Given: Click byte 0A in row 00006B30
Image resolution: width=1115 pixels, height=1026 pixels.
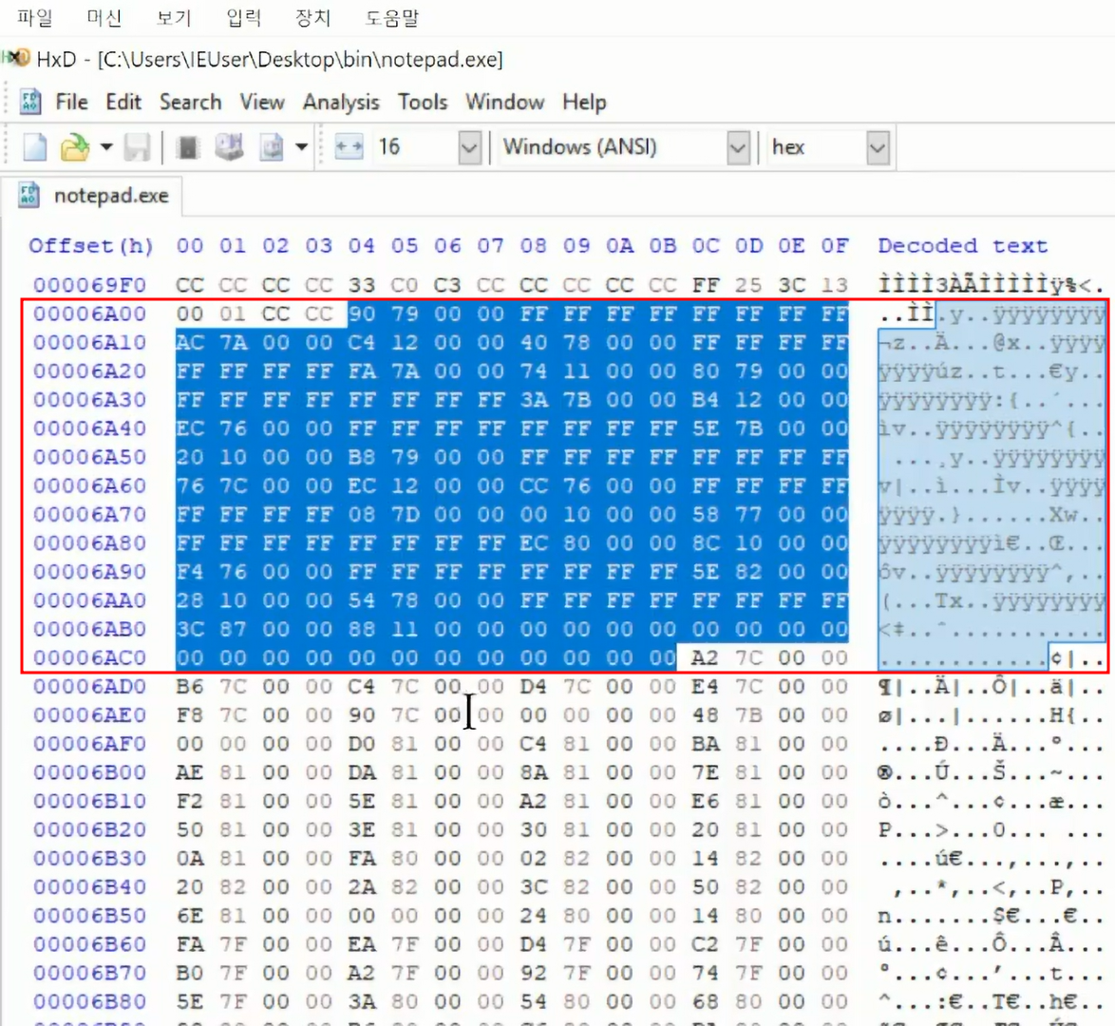Looking at the screenshot, I should (x=190, y=859).
